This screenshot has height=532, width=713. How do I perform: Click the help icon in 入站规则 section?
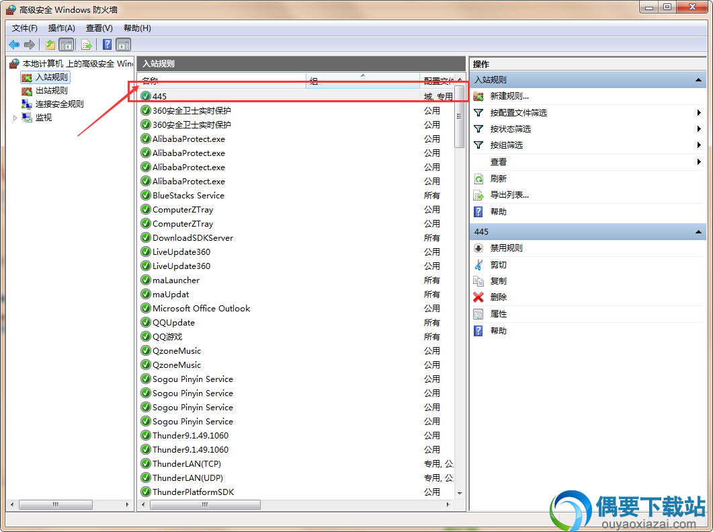478,212
